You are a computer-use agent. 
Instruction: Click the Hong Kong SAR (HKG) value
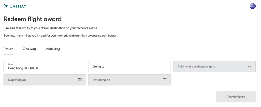point(23,68)
